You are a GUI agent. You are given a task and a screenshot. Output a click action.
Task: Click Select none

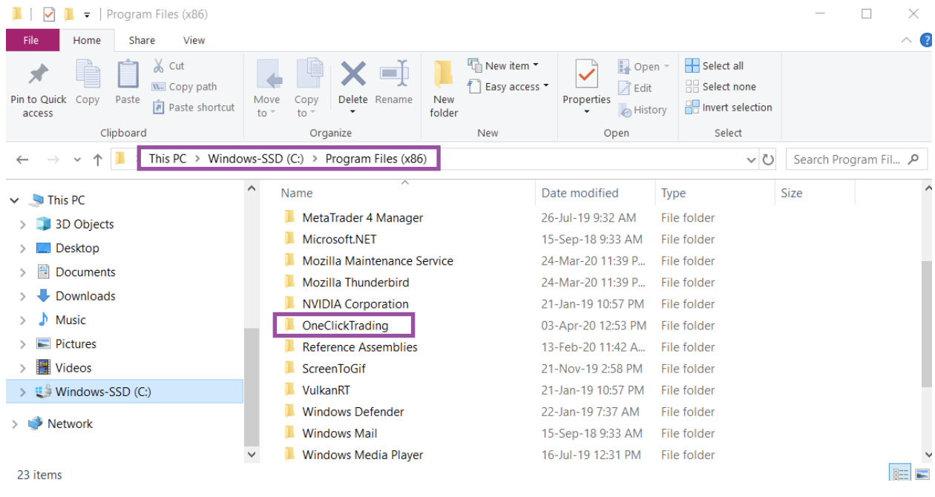click(x=720, y=86)
